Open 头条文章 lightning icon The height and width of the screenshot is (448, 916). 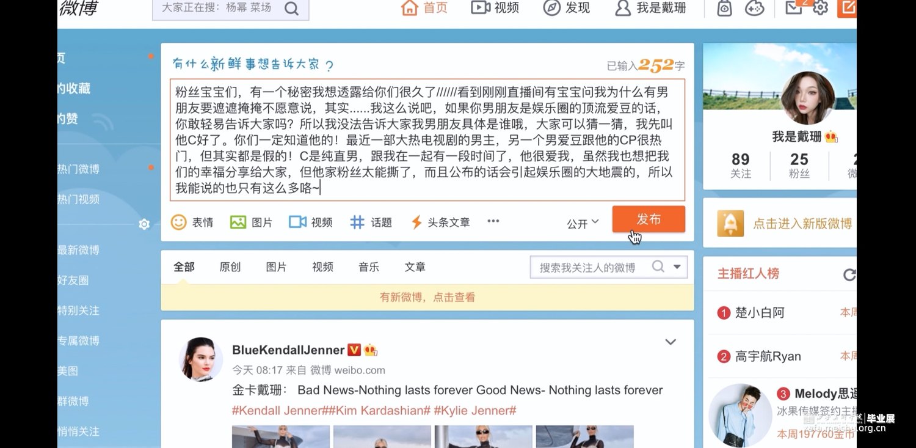tap(416, 222)
